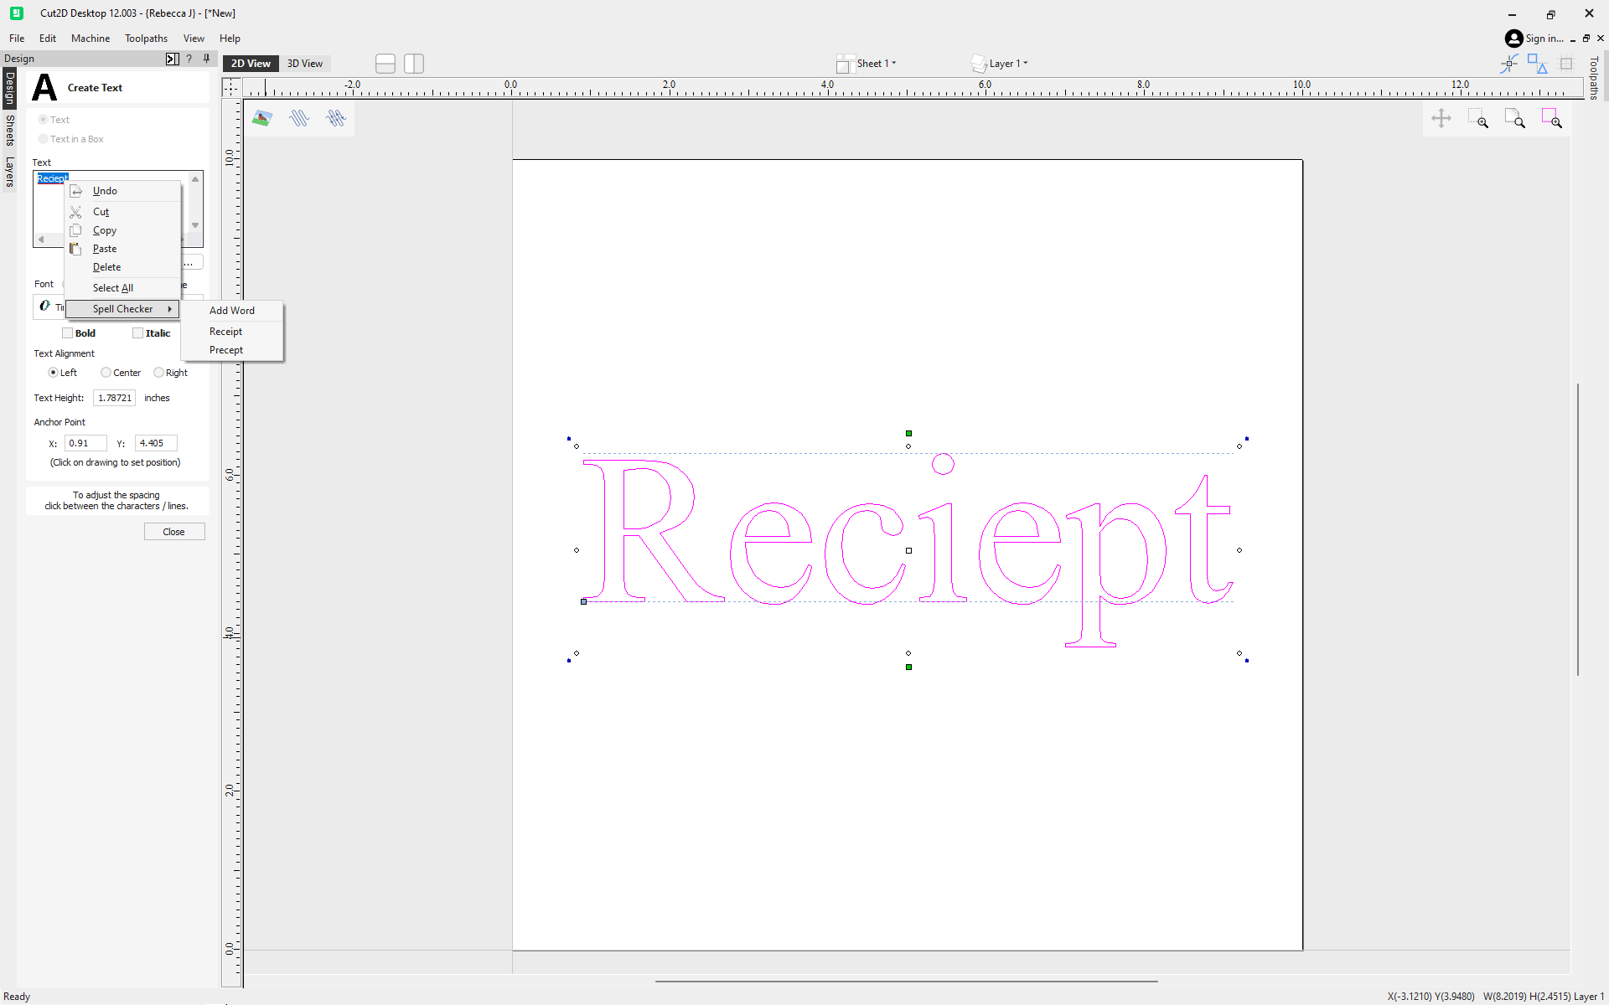1609x1005 pixels.
Task: Toggle the Bold checkbox
Action: pos(67,333)
